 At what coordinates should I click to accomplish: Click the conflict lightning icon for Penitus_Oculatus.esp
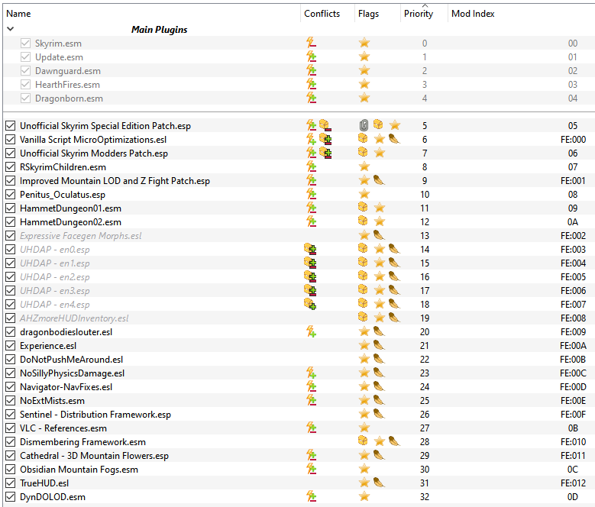311,194
